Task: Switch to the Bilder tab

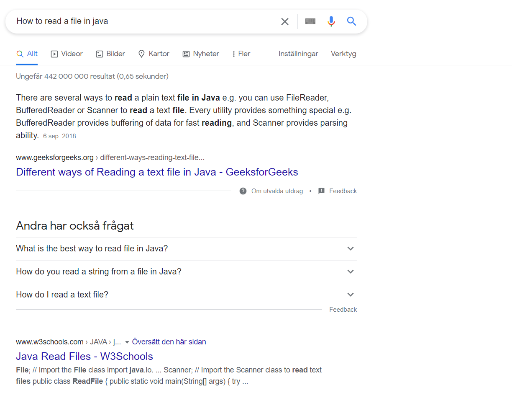Action: (x=111, y=54)
